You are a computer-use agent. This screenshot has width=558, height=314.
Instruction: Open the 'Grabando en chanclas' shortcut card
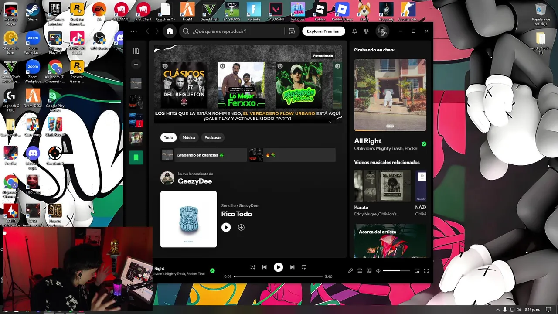[x=203, y=155]
